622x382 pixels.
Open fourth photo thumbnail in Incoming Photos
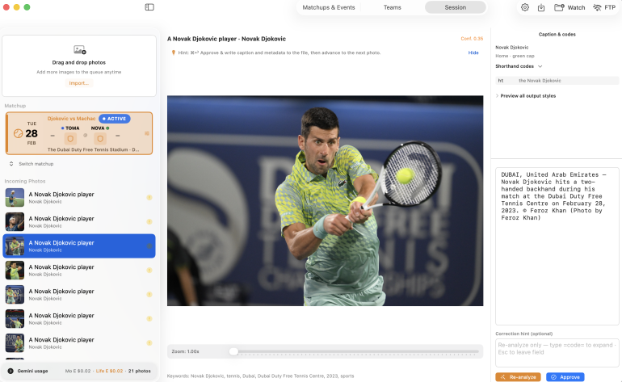pos(15,270)
